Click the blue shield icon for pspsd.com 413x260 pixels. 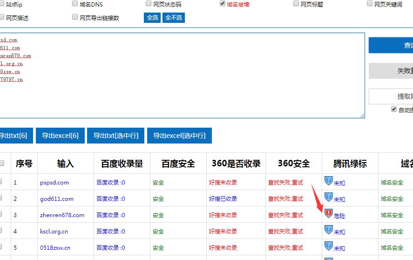[x=329, y=181]
